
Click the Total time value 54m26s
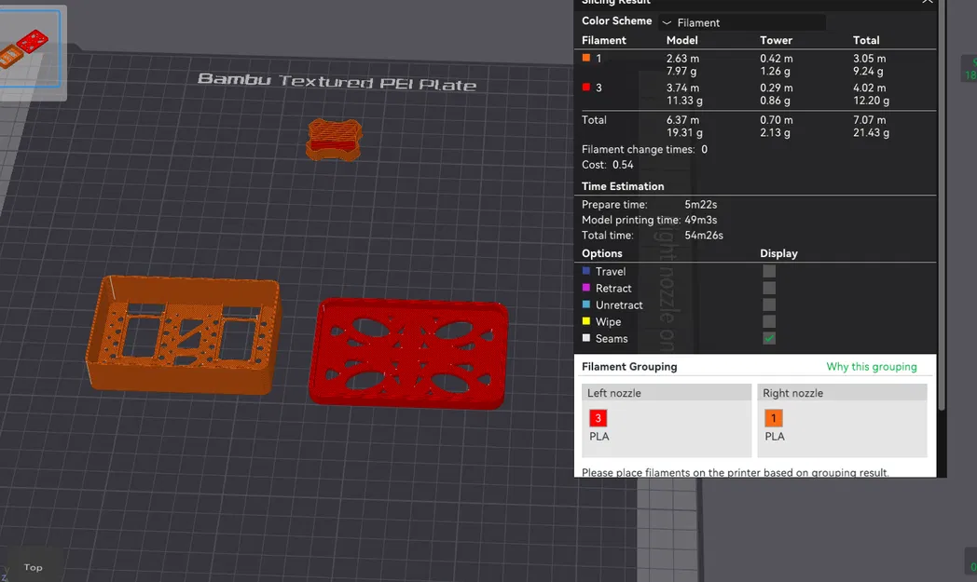coord(704,236)
